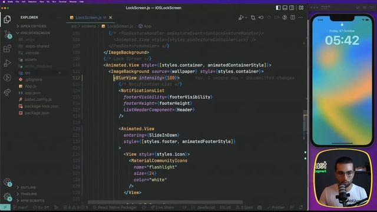The image size is (377, 212).
Task: Open Customize Layout control
Action: point(301,8)
